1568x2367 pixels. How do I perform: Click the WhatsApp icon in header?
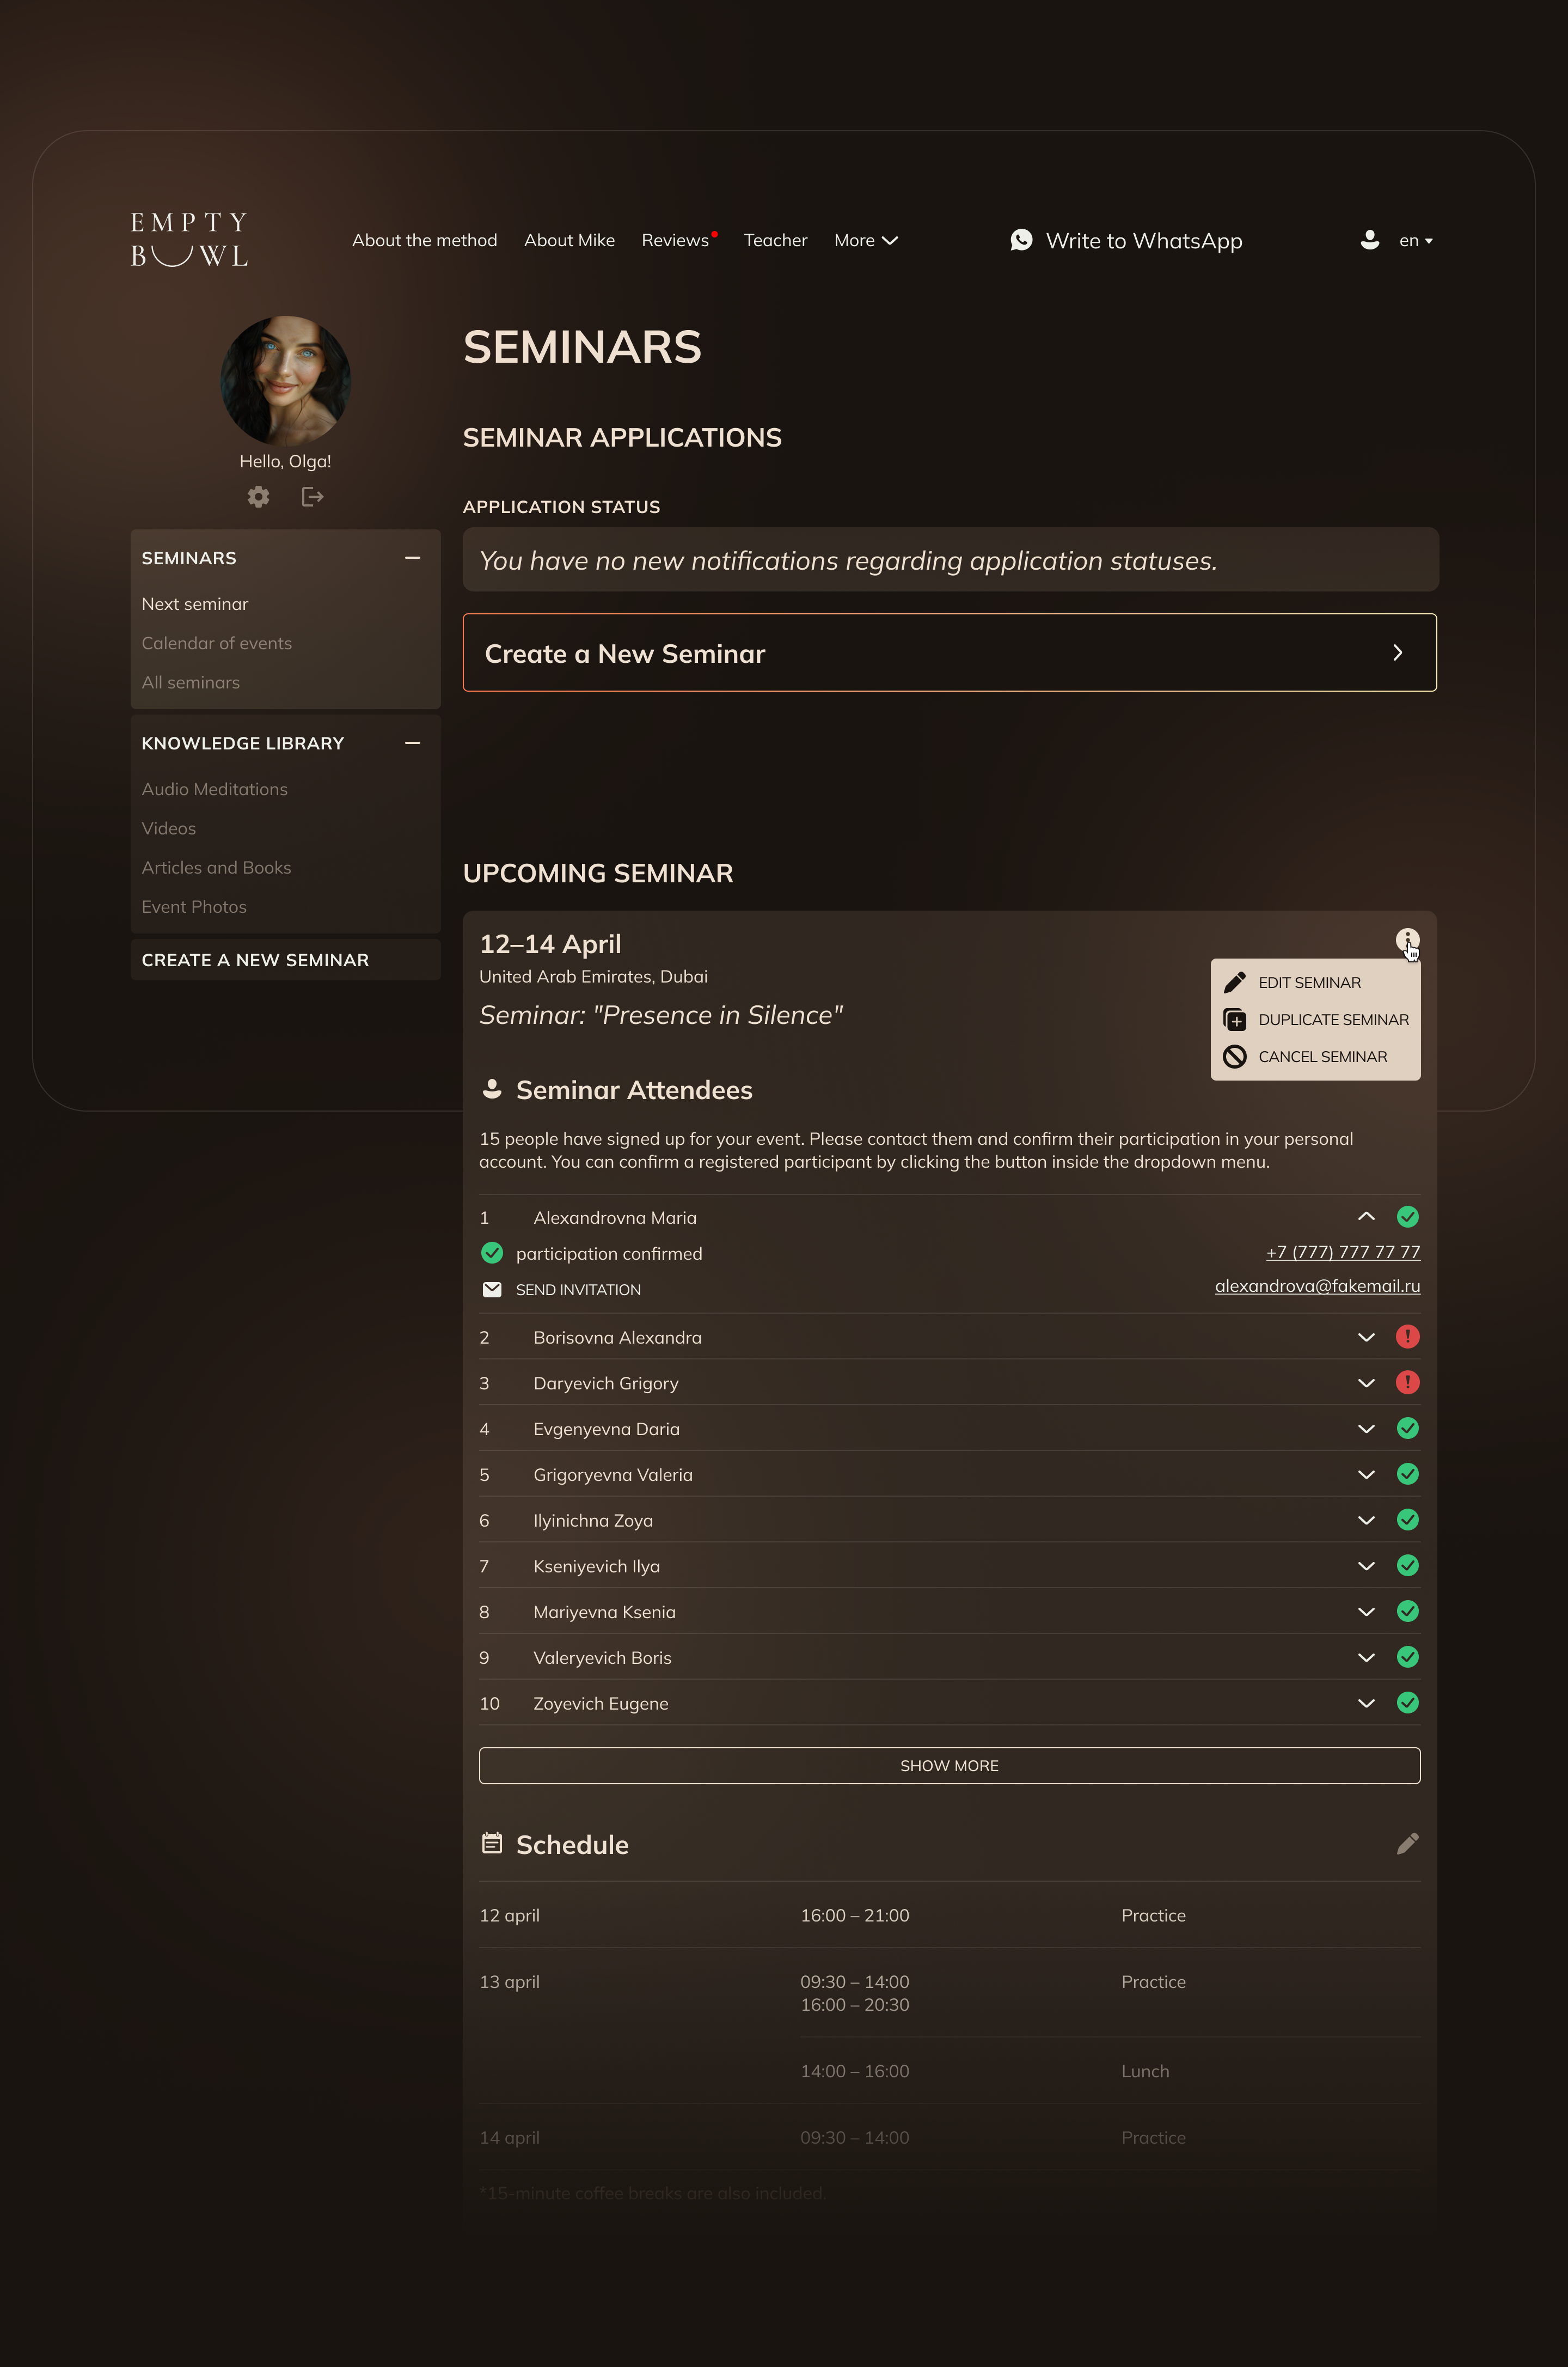coord(1021,240)
